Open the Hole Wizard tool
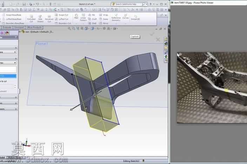Image resolution: width=247 pixels, height=164 pixels. (x=40, y=19)
